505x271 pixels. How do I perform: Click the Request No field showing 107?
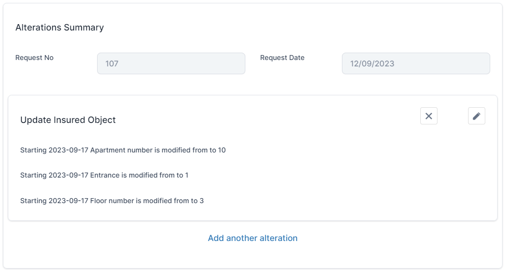[x=171, y=63]
